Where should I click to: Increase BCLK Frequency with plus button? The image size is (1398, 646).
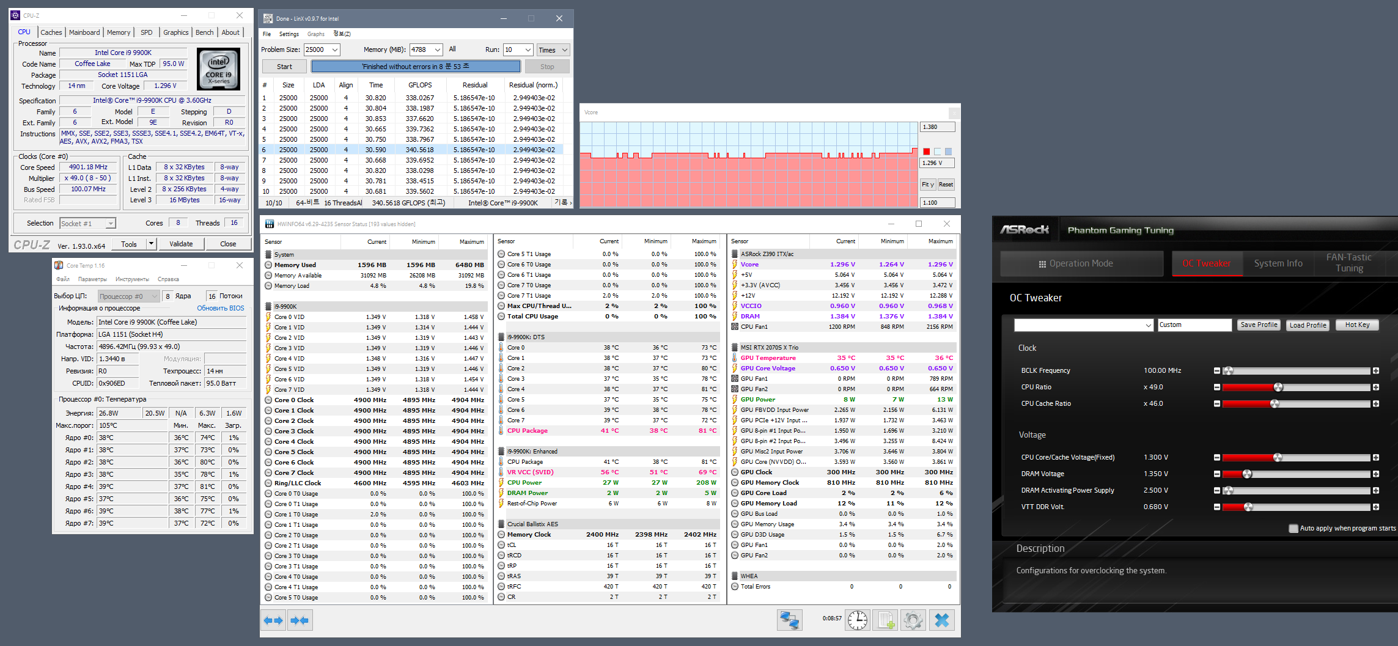pos(1375,371)
